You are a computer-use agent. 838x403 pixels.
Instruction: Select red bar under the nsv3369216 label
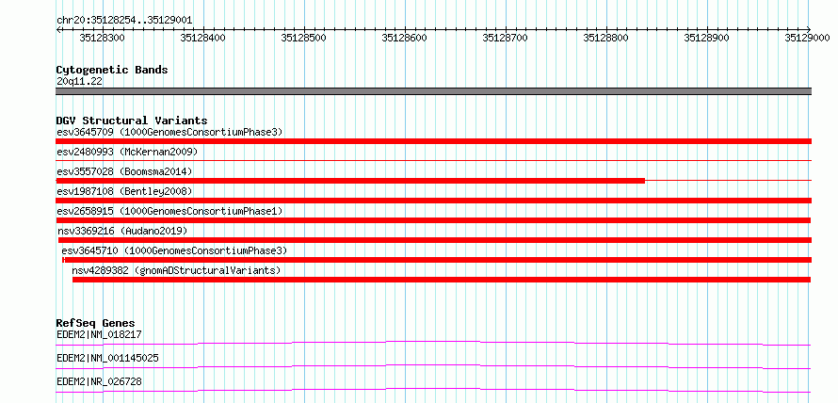[x=434, y=240]
